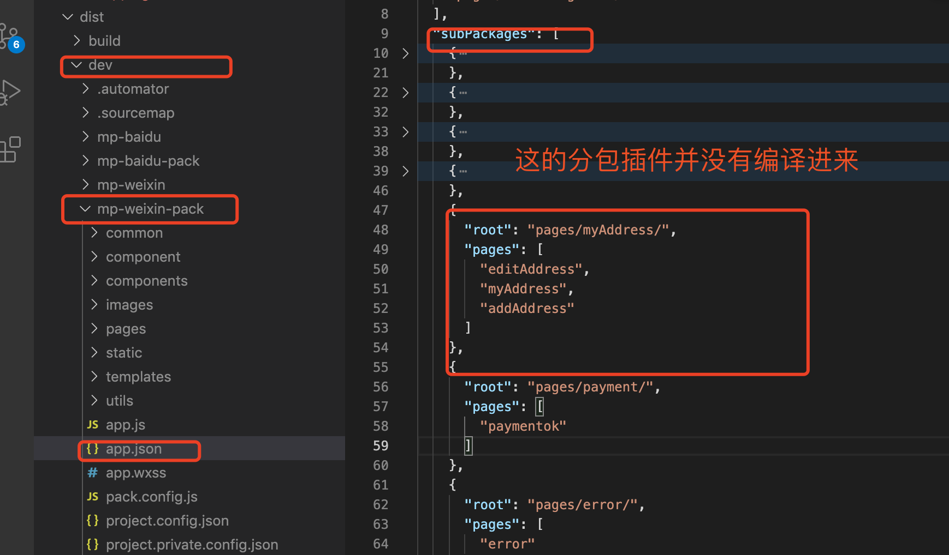Image resolution: width=949 pixels, height=555 pixels.
Task: Open pack.config.js in the explorer
Action: [x=152, y=497]
